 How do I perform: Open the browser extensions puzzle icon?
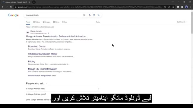[178, 7]
